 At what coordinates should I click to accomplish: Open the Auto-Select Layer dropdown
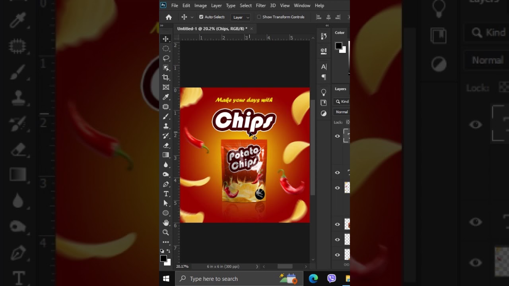(241, 17)
